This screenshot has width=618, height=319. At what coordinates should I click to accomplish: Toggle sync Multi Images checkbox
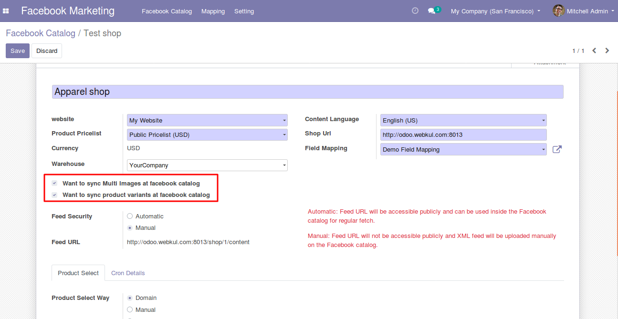coord(54,183)
